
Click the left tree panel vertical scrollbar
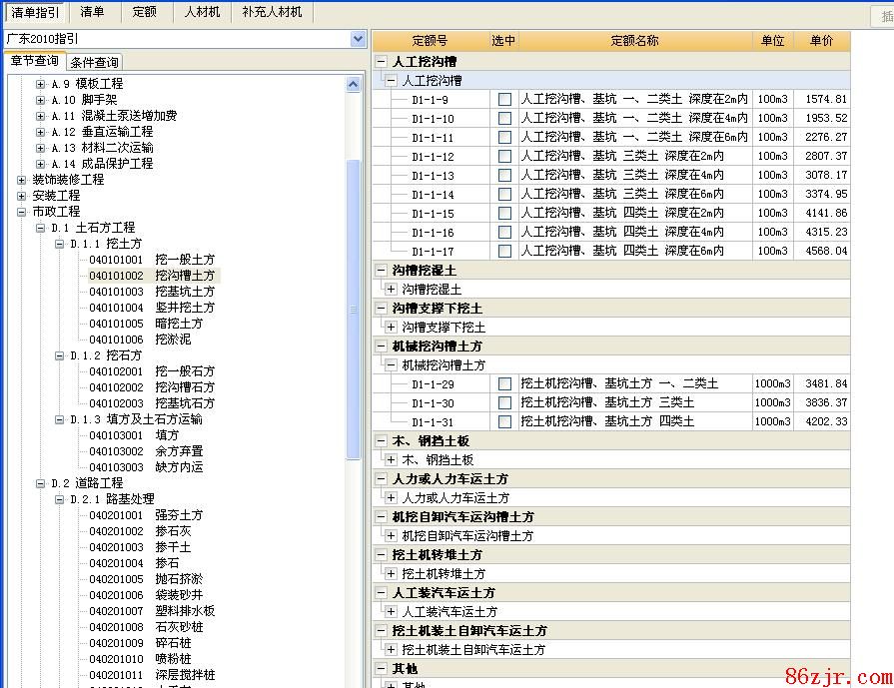pyautogui.click(x=353, y=310)
